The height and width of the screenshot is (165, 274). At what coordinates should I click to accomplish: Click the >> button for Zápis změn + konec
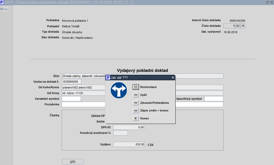(x=136, y=110)
